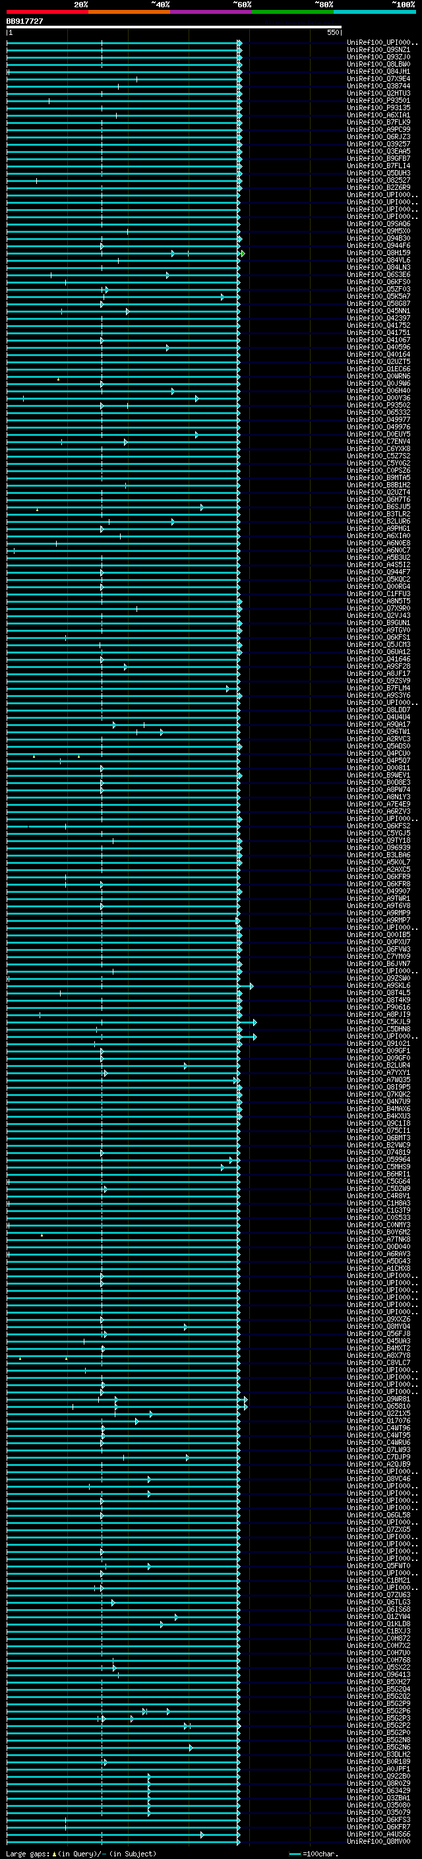Click the purple ~60% identity legend bar

(x=212, y=12)
